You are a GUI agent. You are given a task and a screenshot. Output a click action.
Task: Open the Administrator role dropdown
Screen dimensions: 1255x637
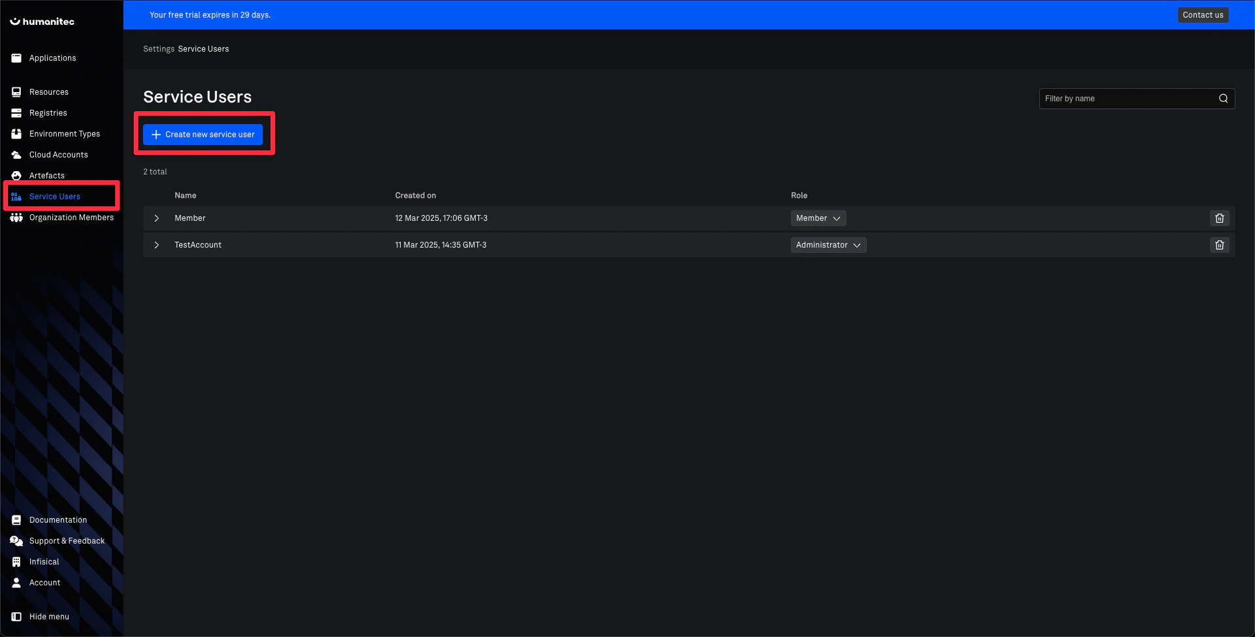(x=829, y=245)
